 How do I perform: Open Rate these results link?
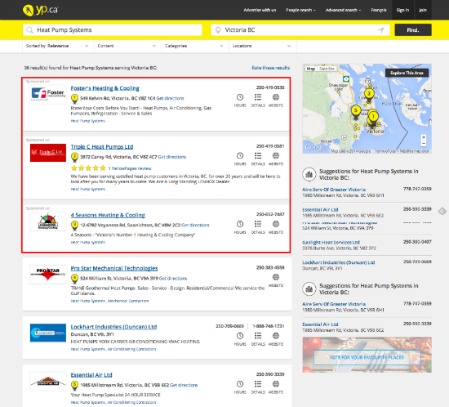[270, 68]
